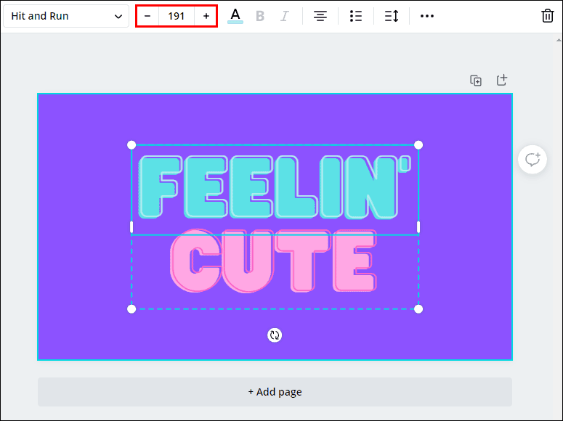
Task: Add a new page via icon above canvas
Action: 501,80
